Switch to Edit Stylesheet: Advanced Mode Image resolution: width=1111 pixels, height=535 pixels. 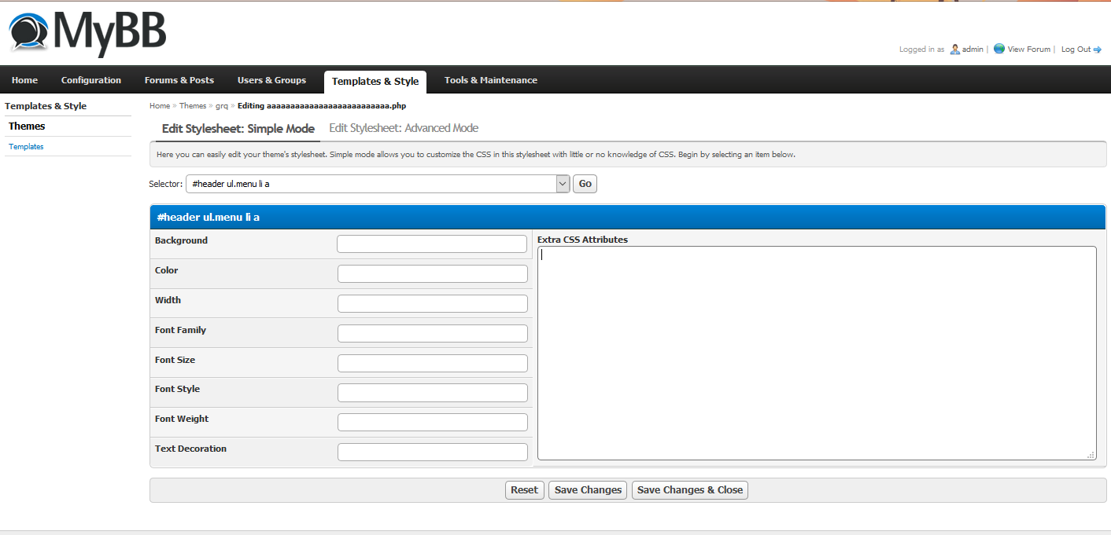click(403, 128)
